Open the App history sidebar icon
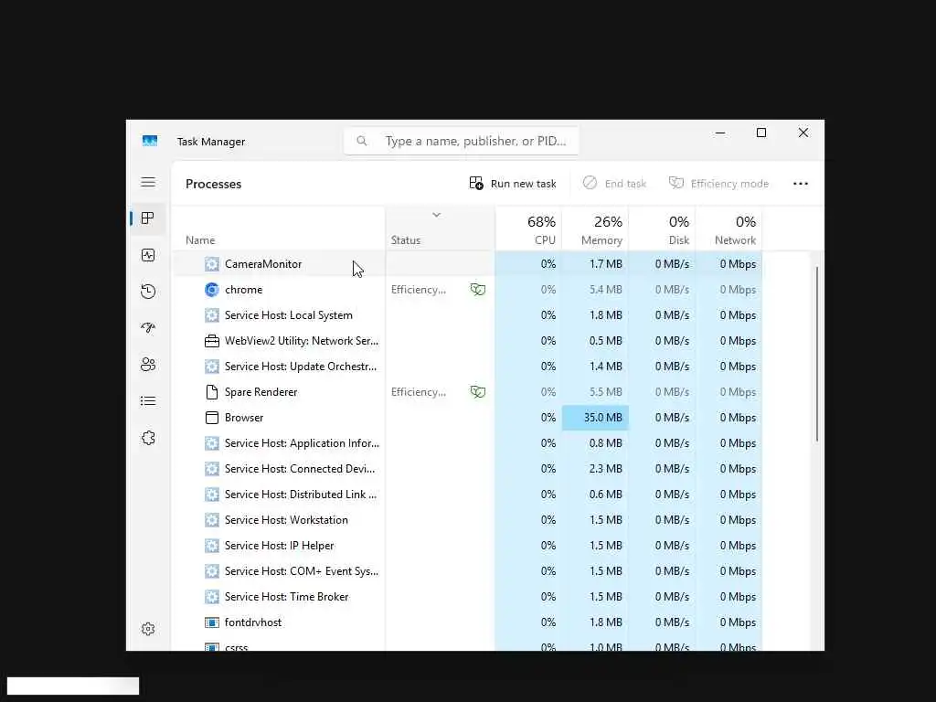 coord(148,292)
